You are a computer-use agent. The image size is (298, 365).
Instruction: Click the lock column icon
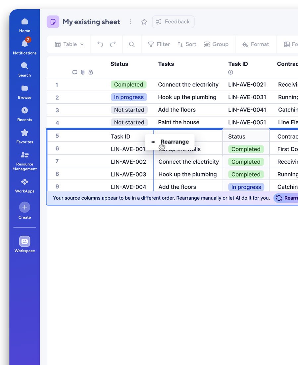coord(90,72)
